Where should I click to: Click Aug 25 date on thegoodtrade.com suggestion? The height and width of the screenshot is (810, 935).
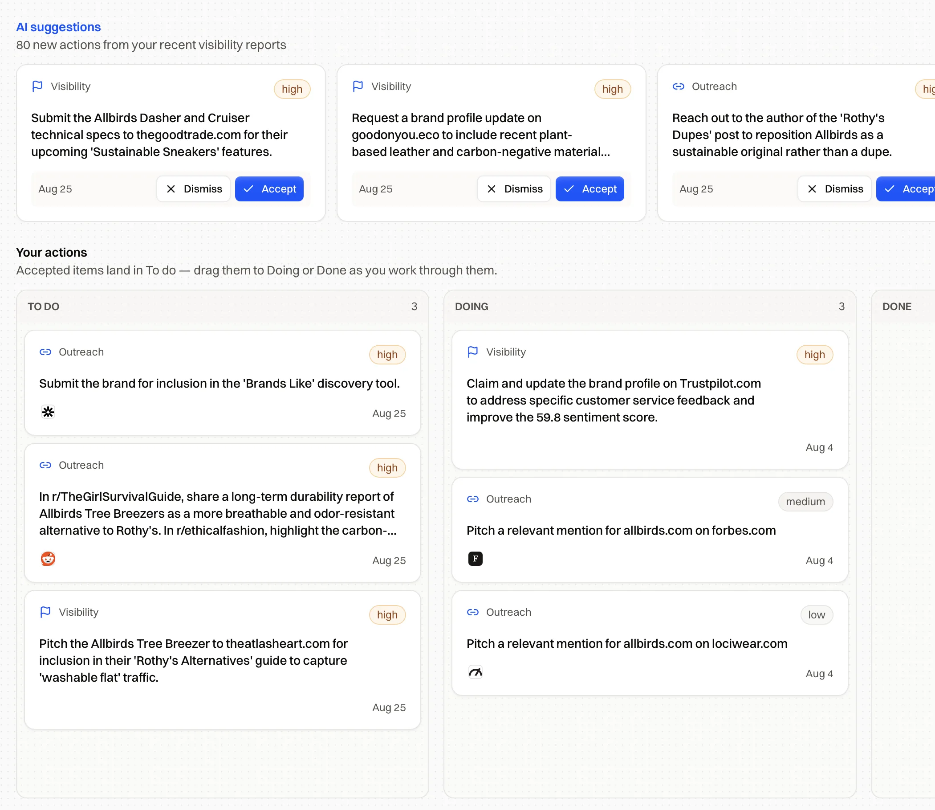[x=55, y=189]
